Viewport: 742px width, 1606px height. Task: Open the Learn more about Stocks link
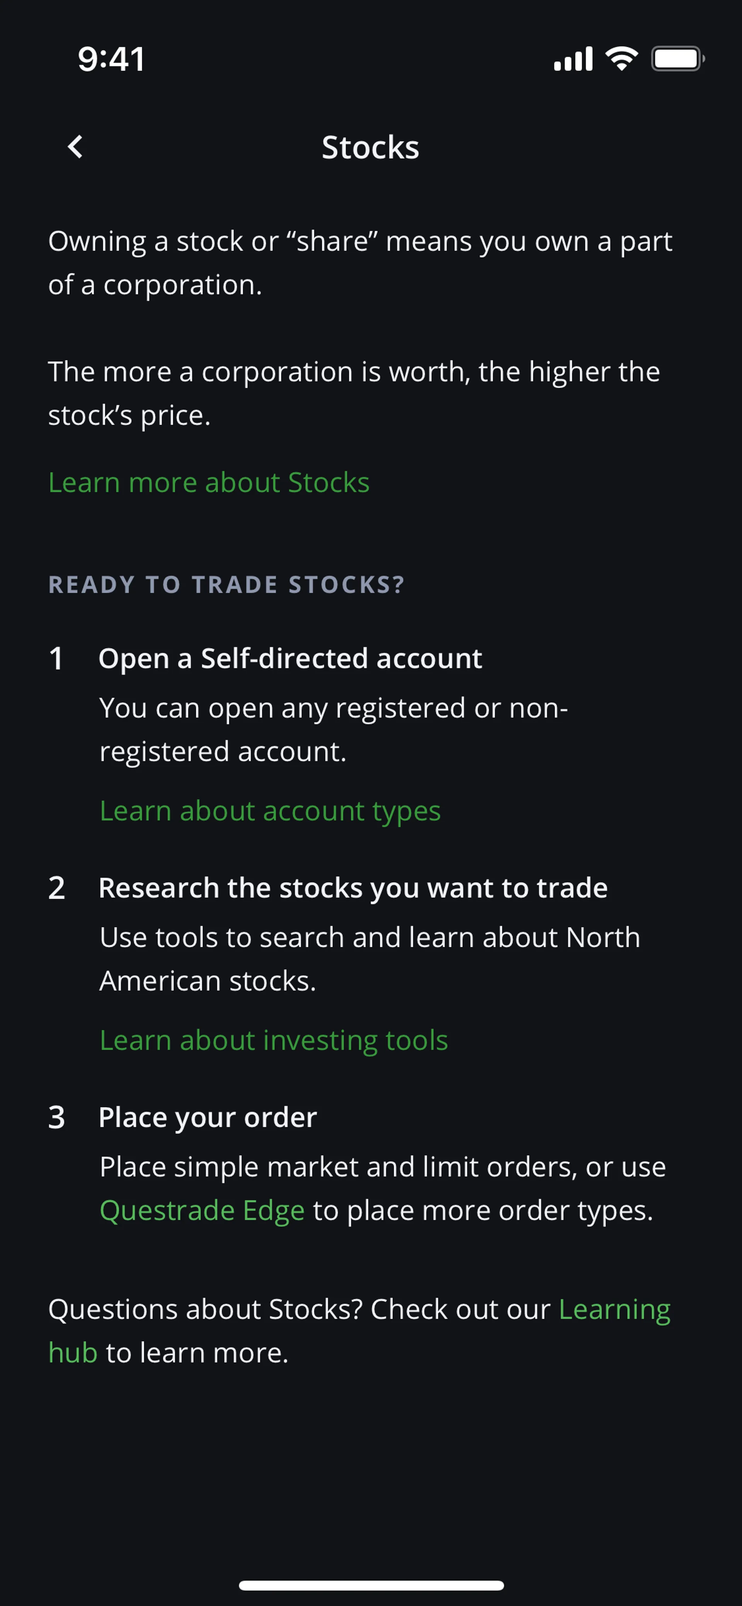(x=209, y=483)
